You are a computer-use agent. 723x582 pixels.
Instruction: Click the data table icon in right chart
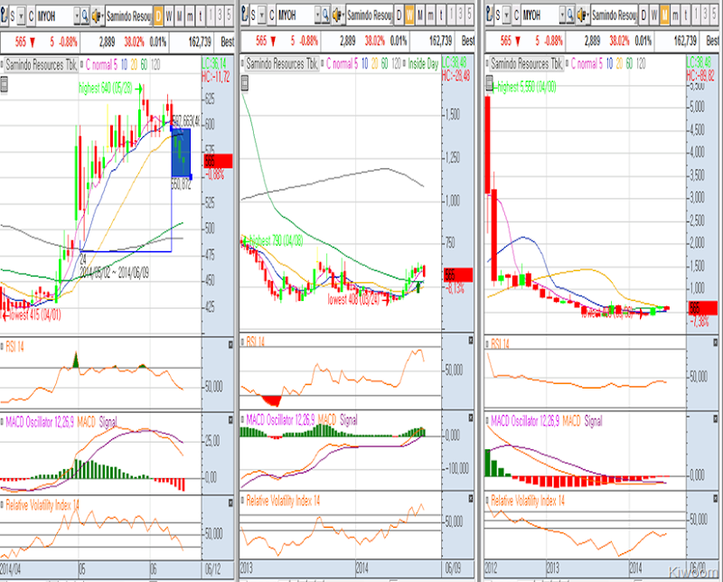pos(490,84)
